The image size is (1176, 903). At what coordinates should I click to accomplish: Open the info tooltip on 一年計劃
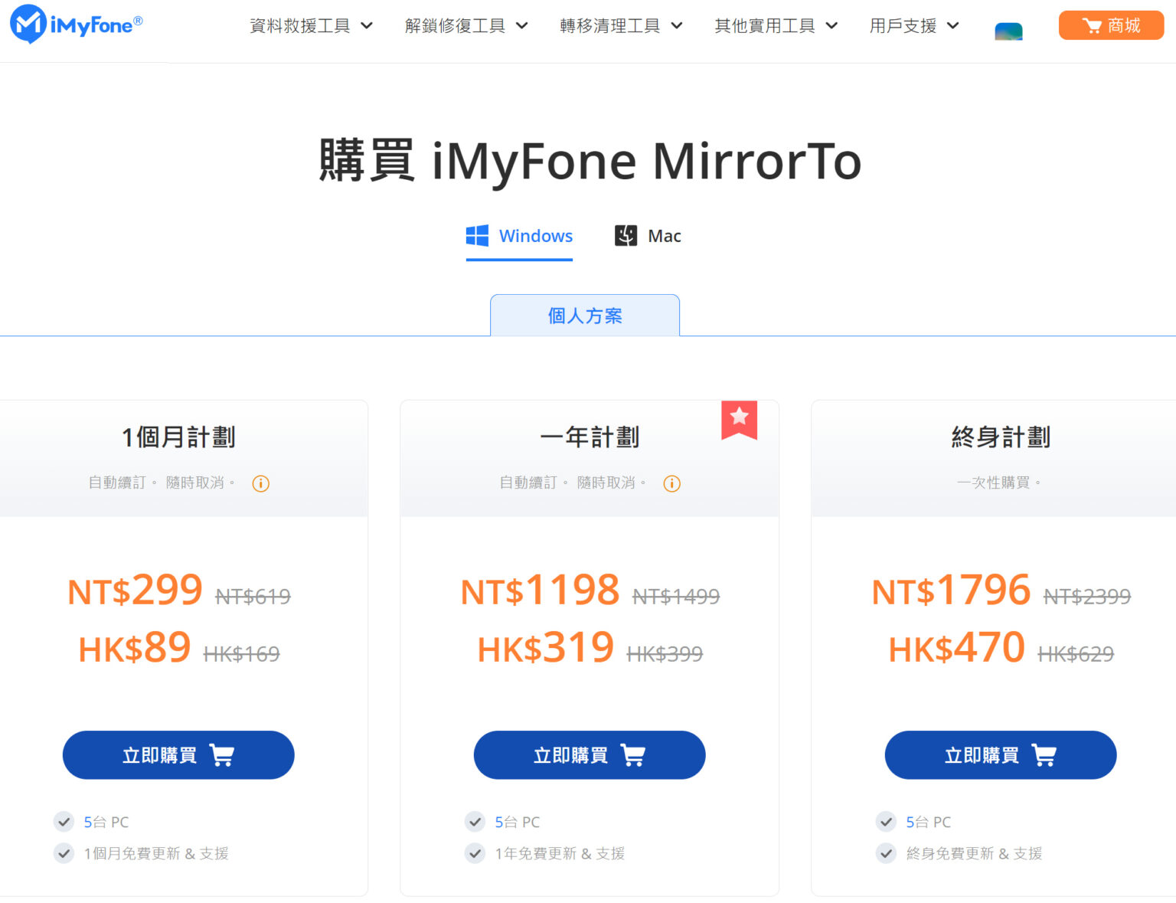click(671, 483)
